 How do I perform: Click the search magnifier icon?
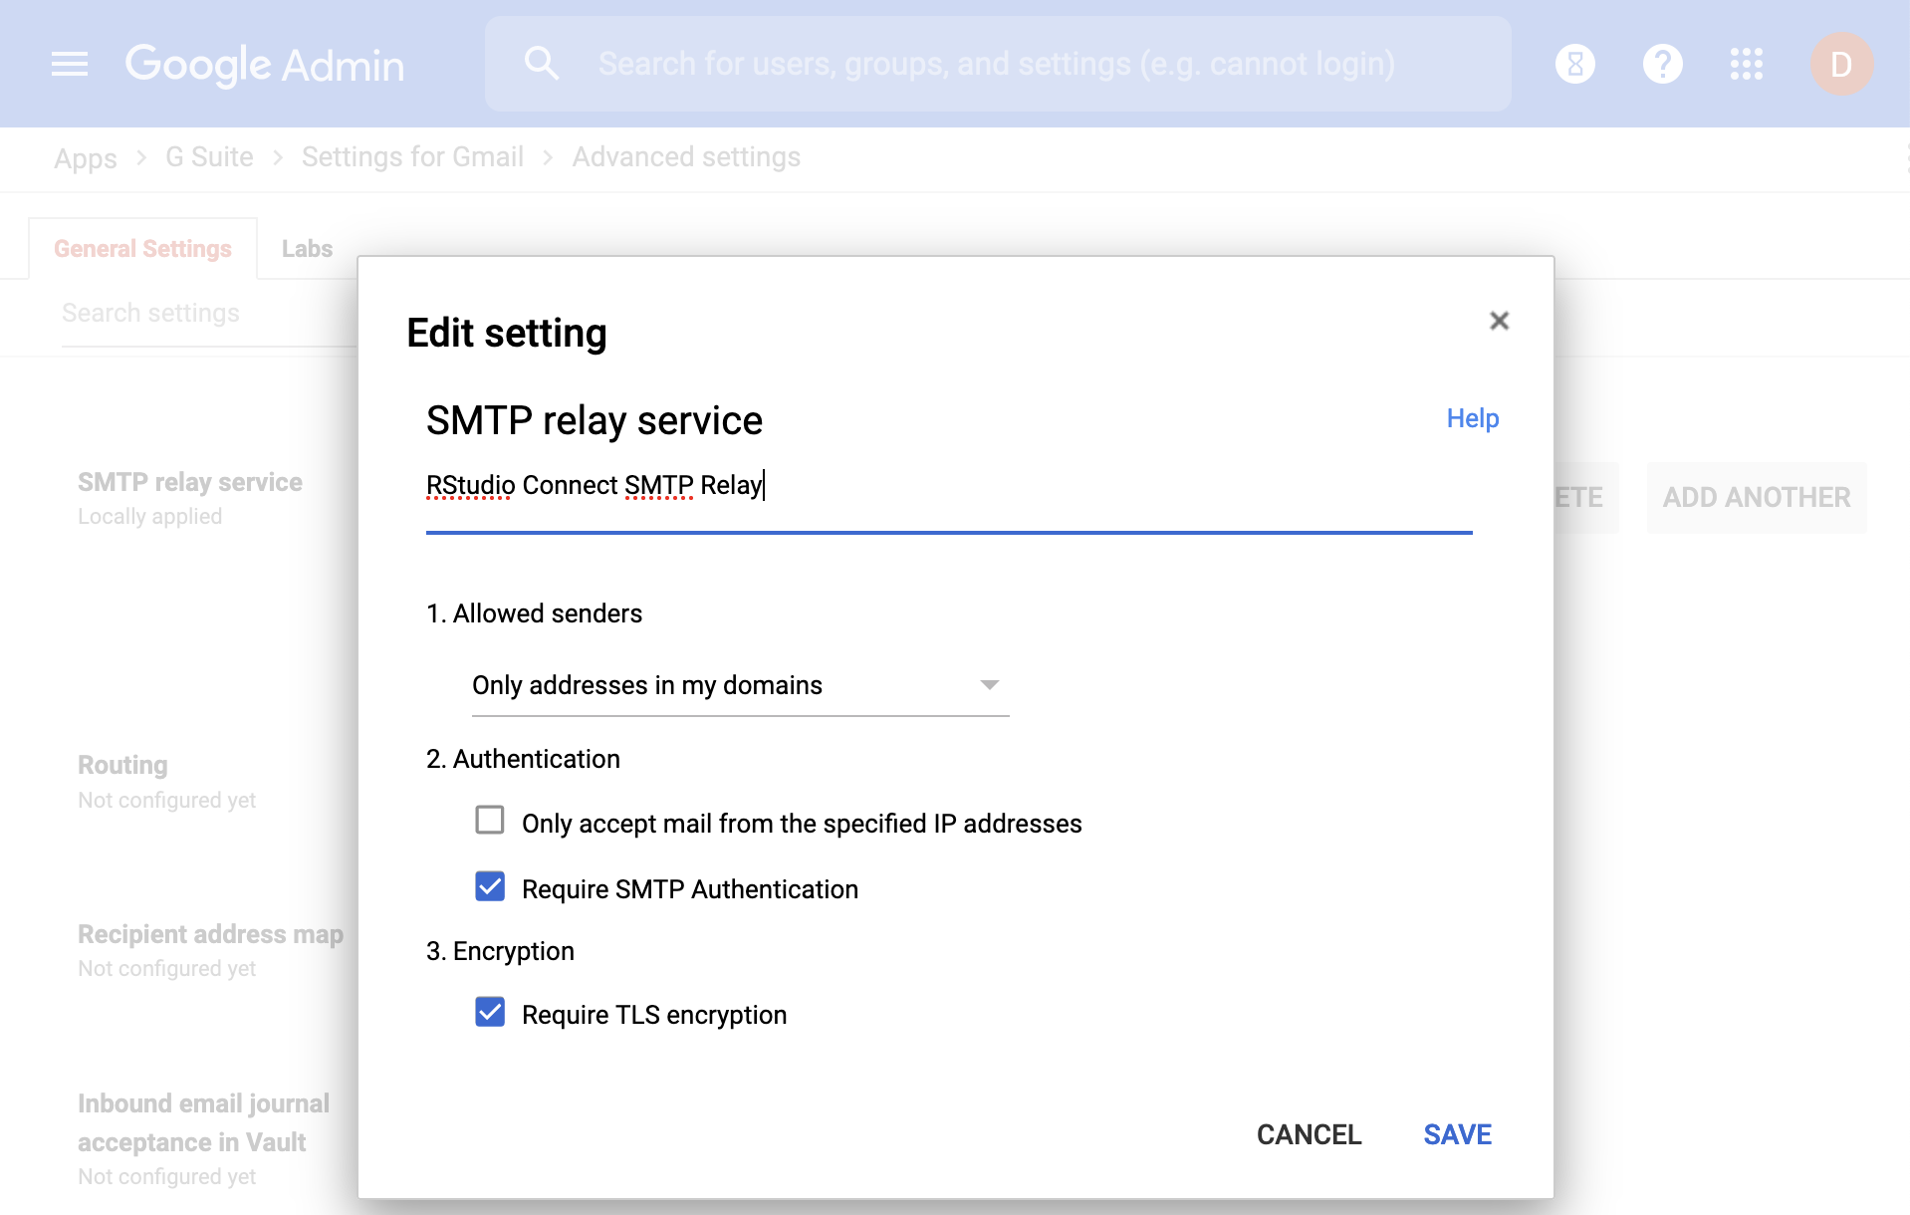(x=542, y=64)
